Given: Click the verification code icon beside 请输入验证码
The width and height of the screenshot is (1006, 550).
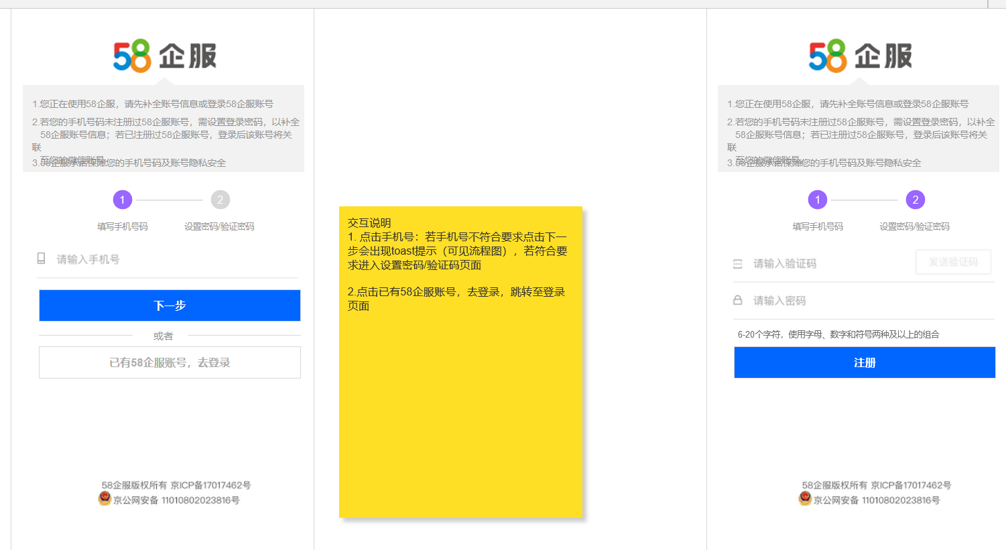Looking at the screenshot, I should tap(738, 264).
